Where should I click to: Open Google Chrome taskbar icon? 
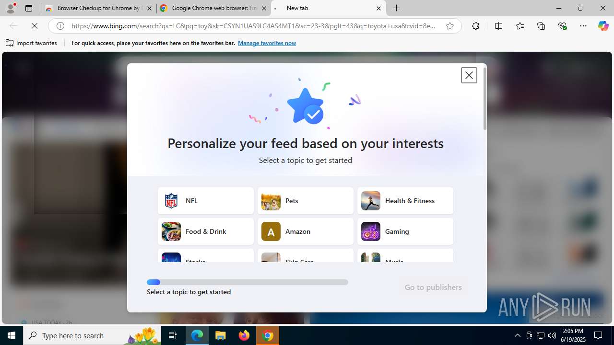[268, 335]
